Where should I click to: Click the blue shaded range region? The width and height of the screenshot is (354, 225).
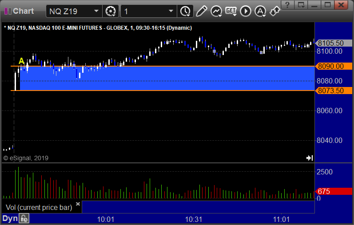pos(167,79)
